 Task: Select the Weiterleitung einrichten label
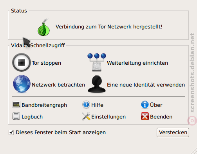point(137,63)
